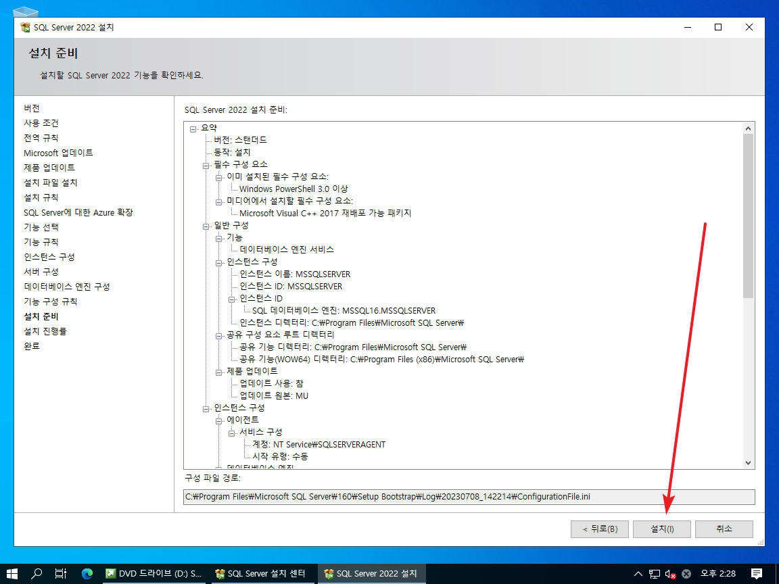The image size is (779, 584).
Task: Collapse the 서비스 구성 tree node
Action: point(231,433)
